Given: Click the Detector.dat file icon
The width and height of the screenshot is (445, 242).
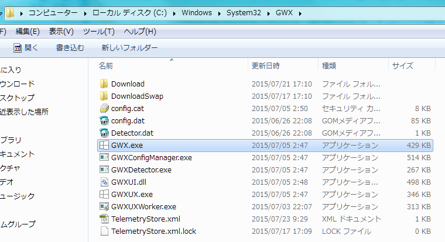Looking at the screenshot, I should pos(104,133).
